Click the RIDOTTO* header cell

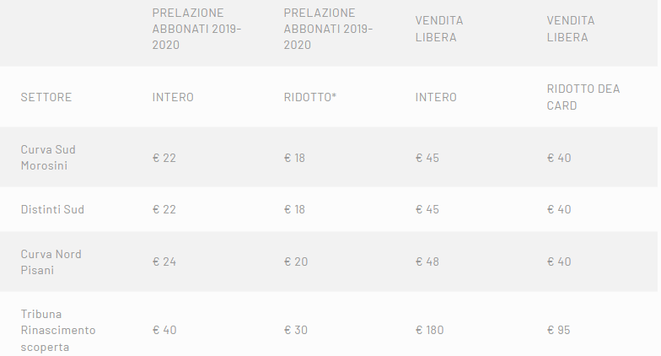(x=310, y=97)
